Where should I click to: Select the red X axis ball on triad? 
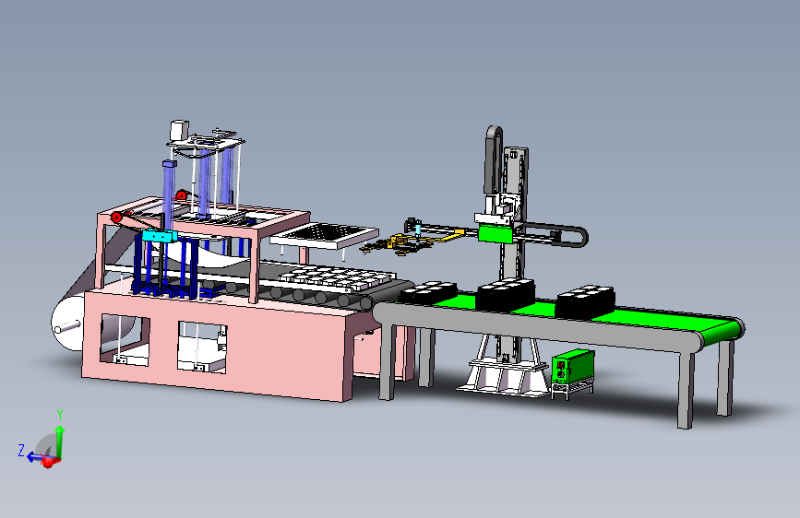[x=48, y=463]
